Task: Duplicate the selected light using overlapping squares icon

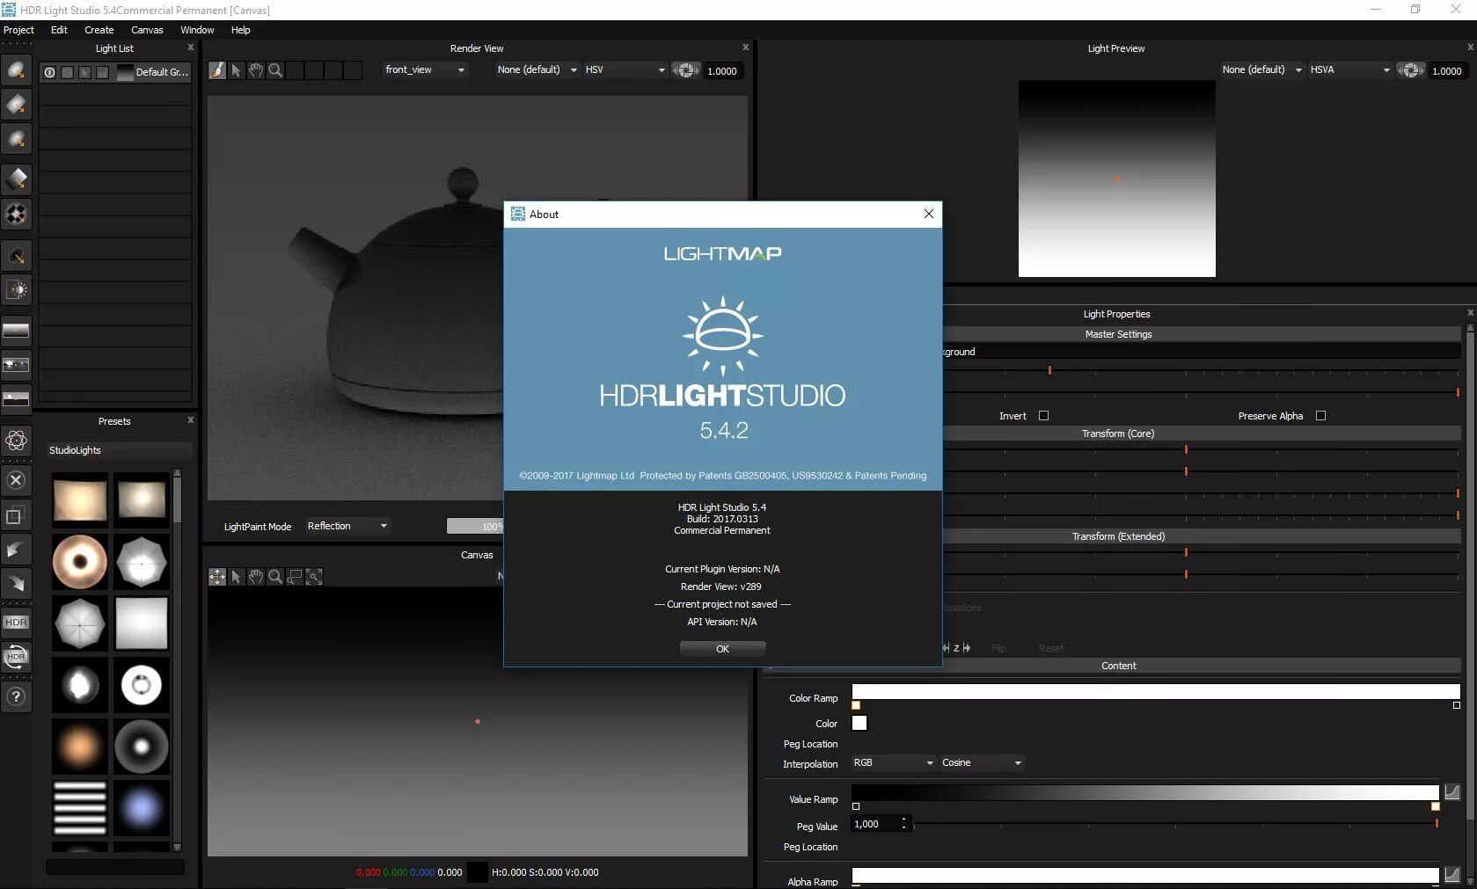Action: pyautogui.click(x=16, y=516)
